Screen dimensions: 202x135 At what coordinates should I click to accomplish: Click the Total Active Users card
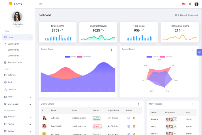[179, 32]
